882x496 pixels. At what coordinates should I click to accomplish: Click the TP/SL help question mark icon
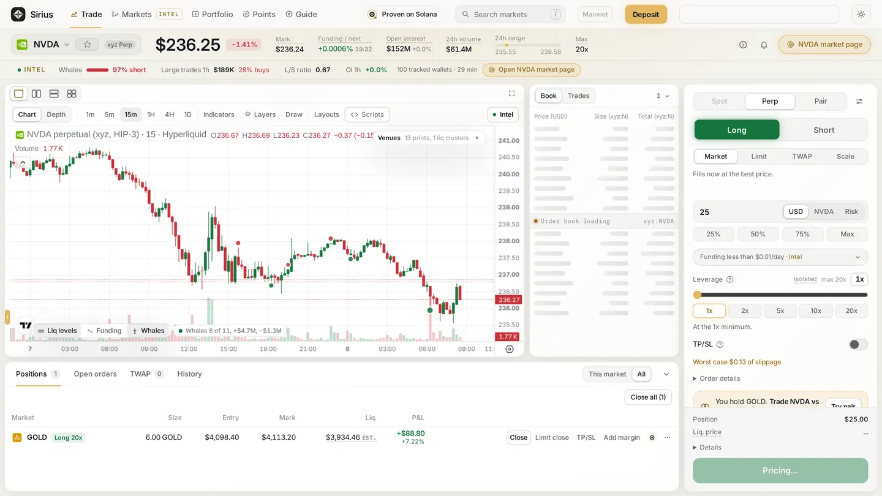tap(720, 345)
